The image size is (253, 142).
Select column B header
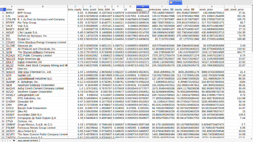43,7
